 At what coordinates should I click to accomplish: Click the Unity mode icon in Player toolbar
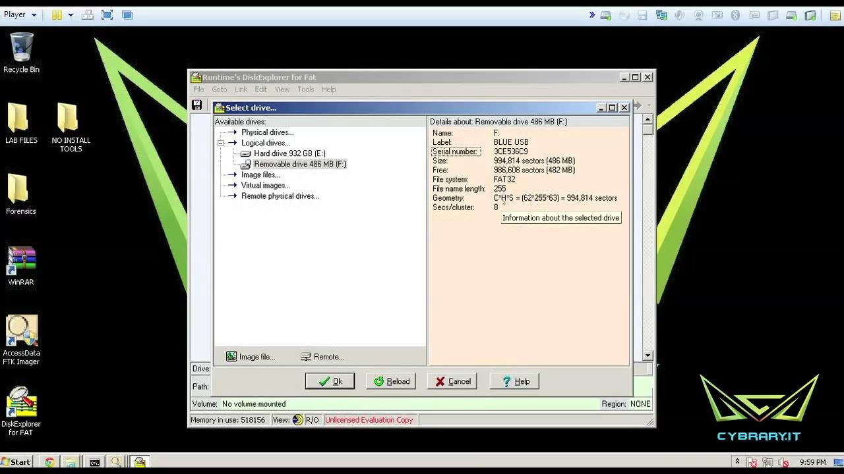(127, 14)
